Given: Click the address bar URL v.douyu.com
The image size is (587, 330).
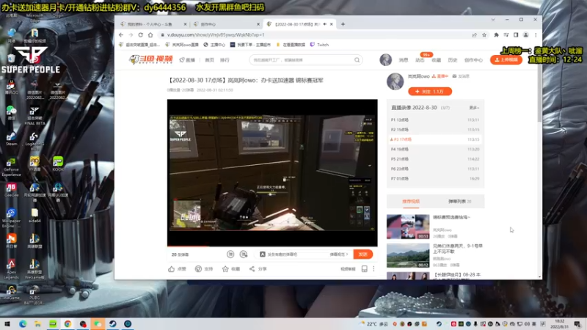Looking at the screenshot, I should (216, 34).
